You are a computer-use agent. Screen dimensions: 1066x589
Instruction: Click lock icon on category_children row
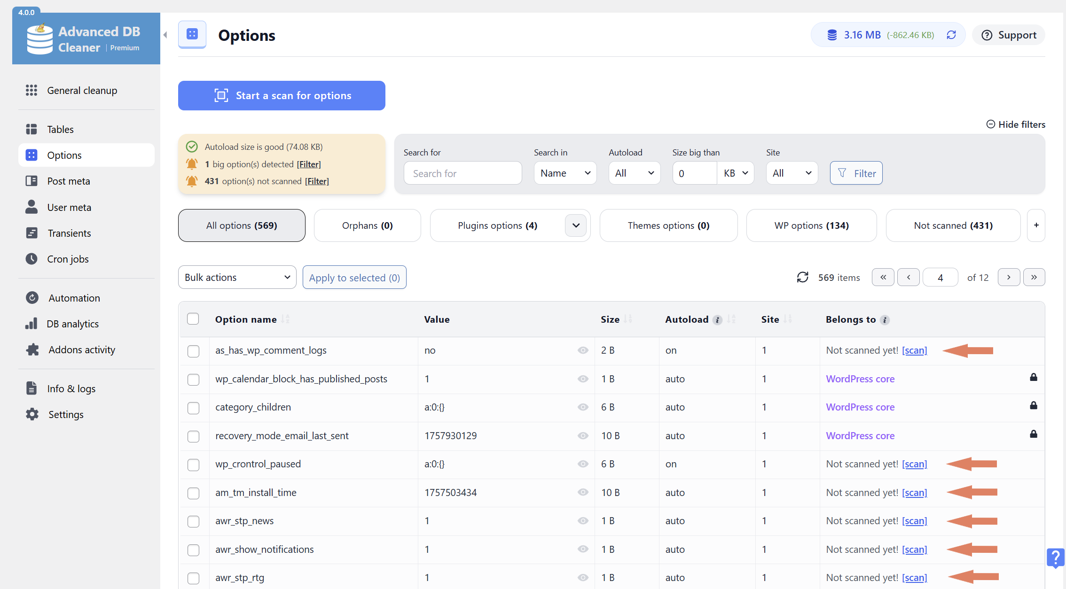(1033, 406)
